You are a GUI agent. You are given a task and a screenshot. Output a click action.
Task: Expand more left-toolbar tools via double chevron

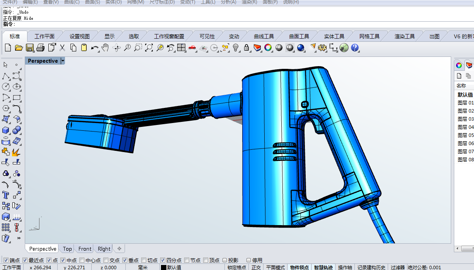tap(19, 238)
